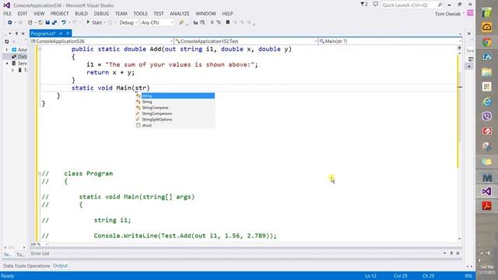Open the editor zoom level dropdown

47,244
